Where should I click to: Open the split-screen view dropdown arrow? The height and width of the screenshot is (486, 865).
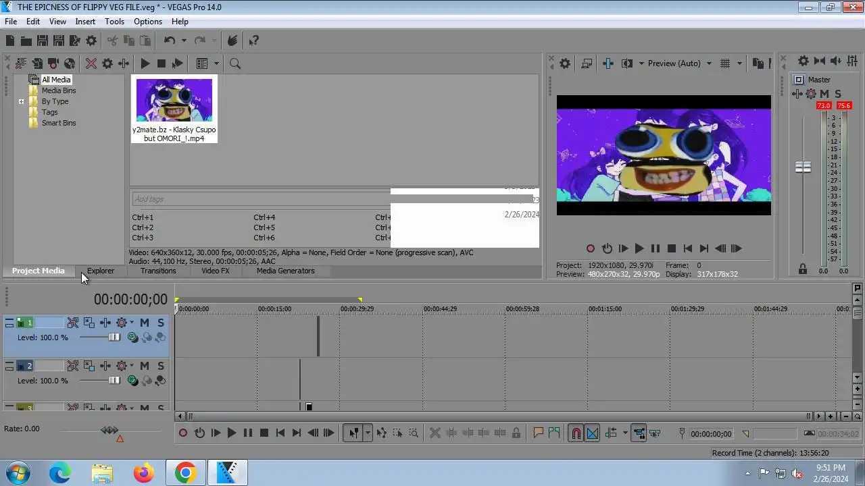tap(641, 63)
